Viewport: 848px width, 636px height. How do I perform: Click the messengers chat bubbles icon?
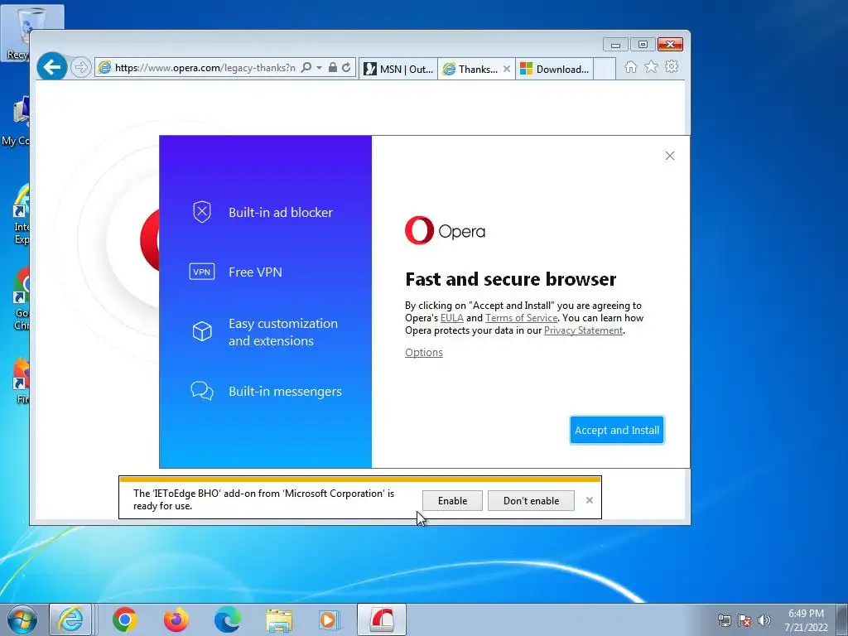tap(202, 391)
